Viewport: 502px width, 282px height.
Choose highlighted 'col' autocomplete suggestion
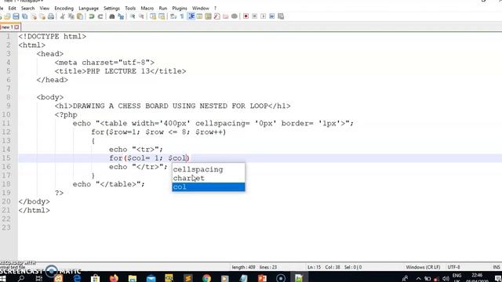click(209, 186)
